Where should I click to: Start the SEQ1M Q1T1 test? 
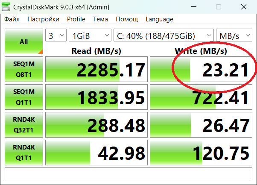pyautogui.click(x=24, y=97)
